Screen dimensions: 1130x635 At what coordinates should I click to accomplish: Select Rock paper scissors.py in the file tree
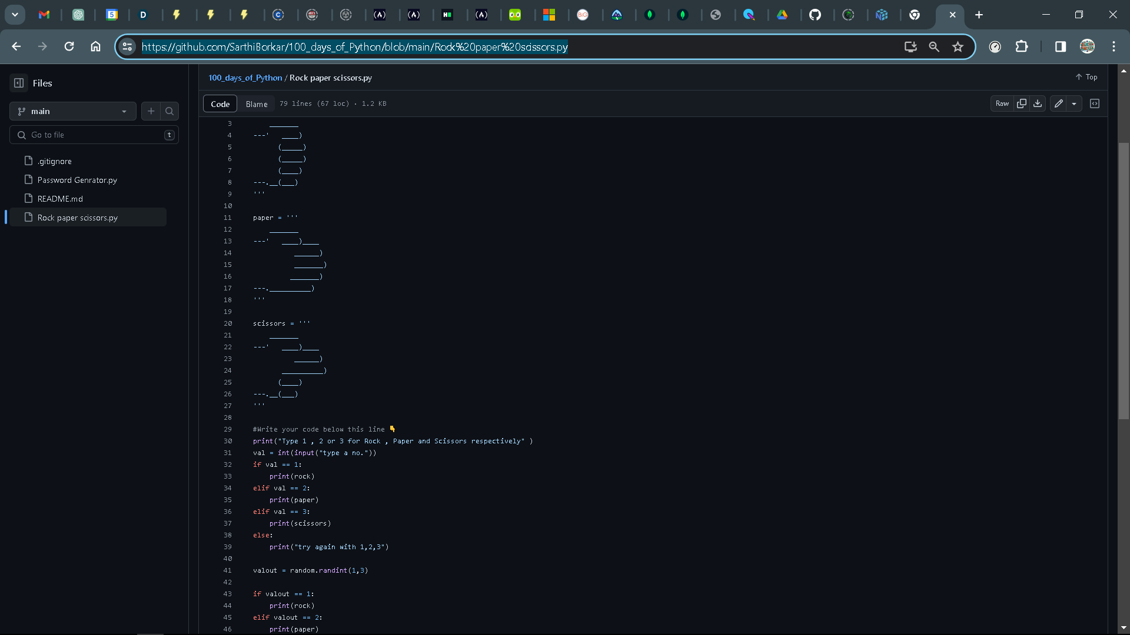[77, 218]
